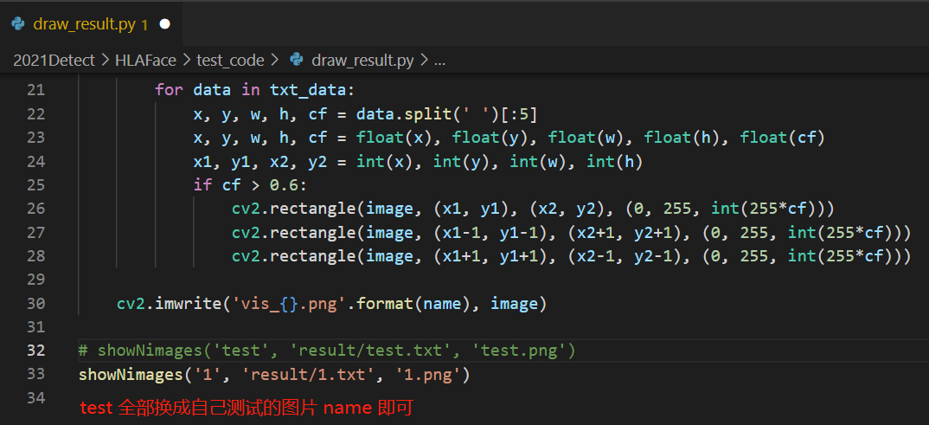Viewport: 929px width, 425px height.
Task: Click the Python icon on the draw_result.py tab
Action: pyautogui.click(x=17, y=24)
